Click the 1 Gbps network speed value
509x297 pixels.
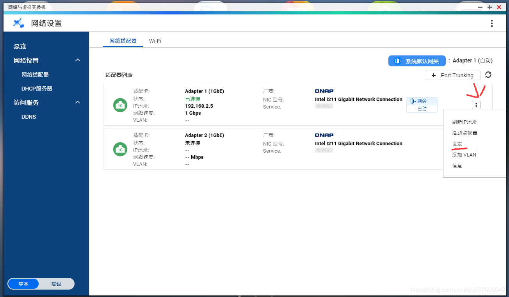pyautogui.click(x=193, y=113)
